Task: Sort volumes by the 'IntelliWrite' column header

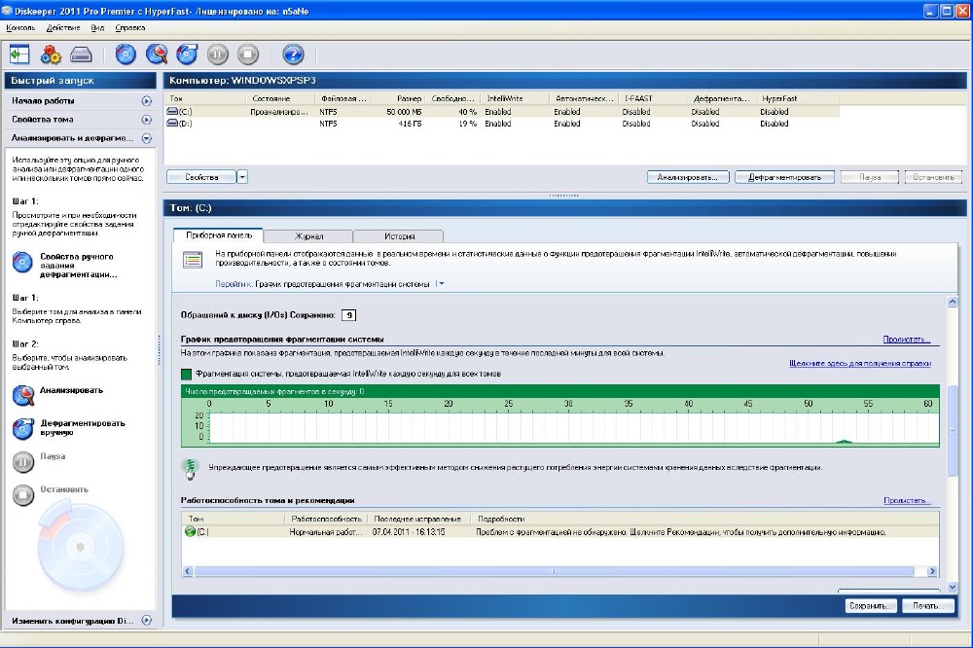Action: pos(515,98)
